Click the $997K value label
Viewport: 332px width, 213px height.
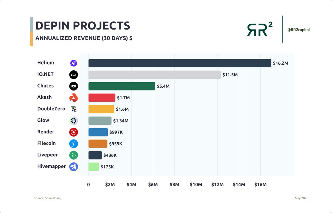pyautogui.click(x=116, y=132)
